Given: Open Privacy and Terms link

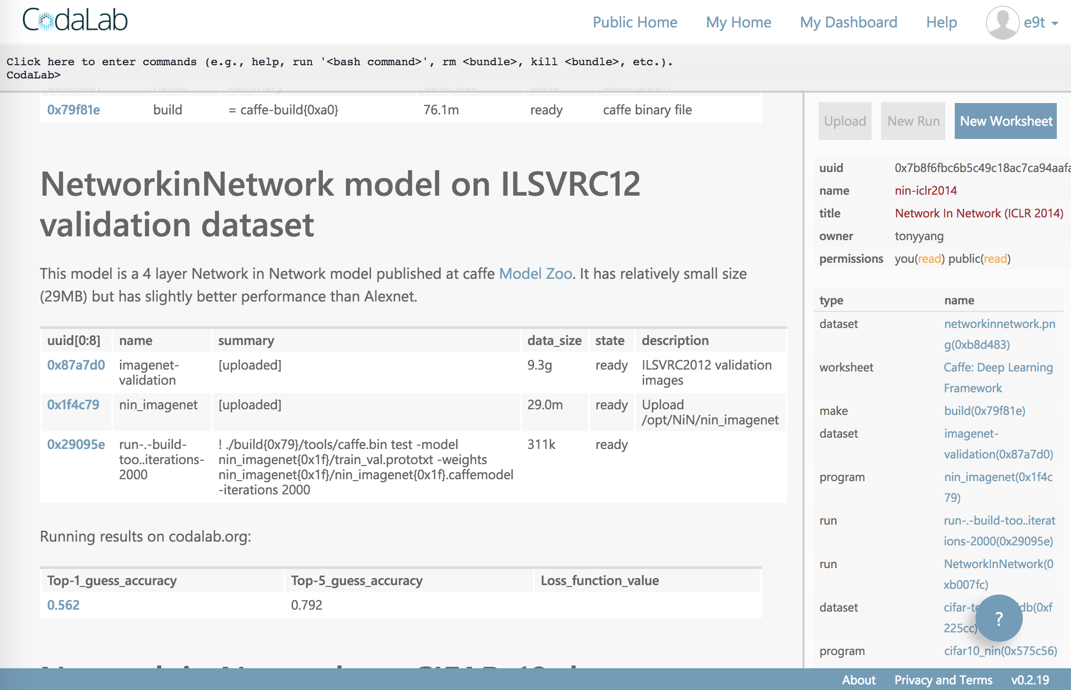Looking at the screenshot, I should 943,680.
